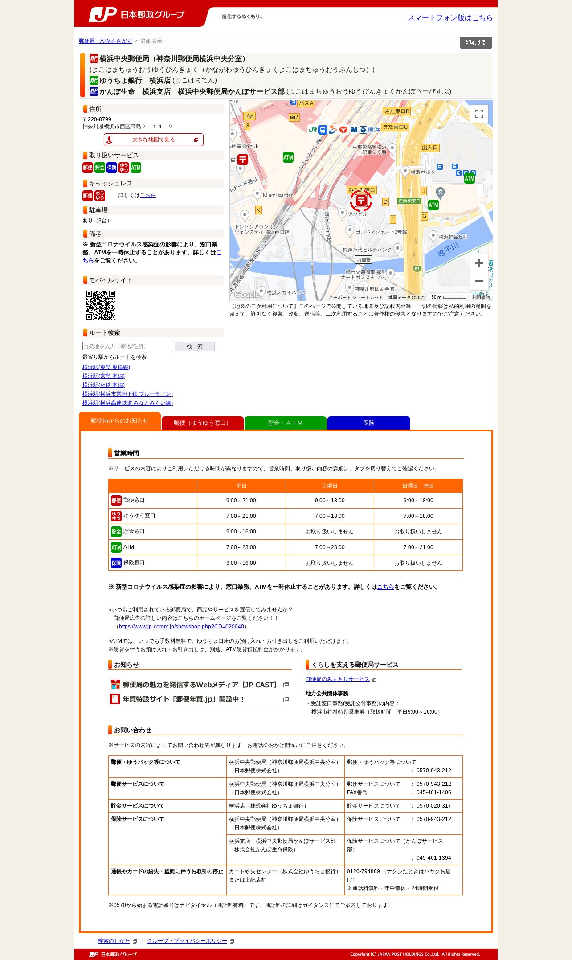572x960 pixels.
Task: Click the QR code under モバイルサイト
Action: click(x=101, y=305)
